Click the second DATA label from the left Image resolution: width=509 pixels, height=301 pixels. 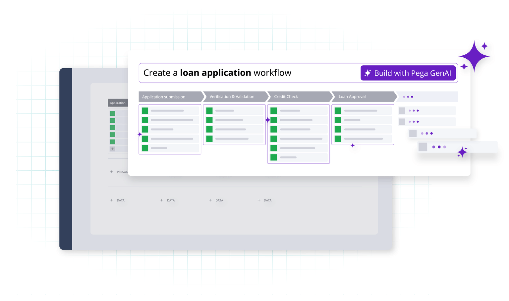click(x=171, y=200)
